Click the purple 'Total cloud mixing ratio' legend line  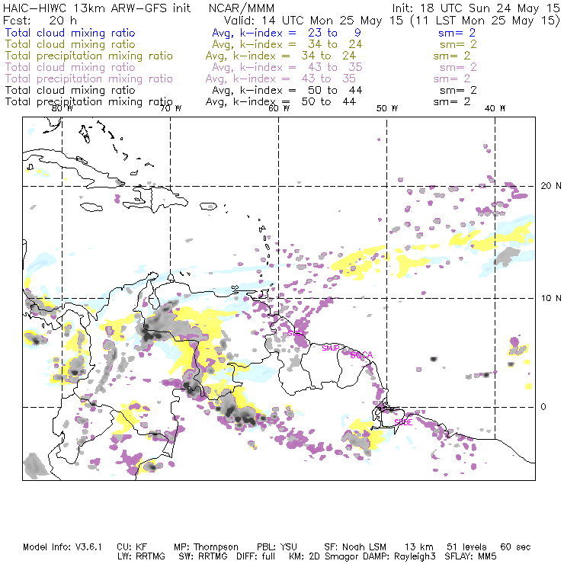70,67
